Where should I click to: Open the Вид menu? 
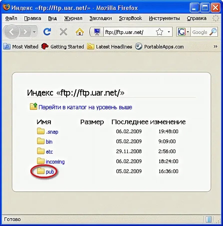(52, 18)
